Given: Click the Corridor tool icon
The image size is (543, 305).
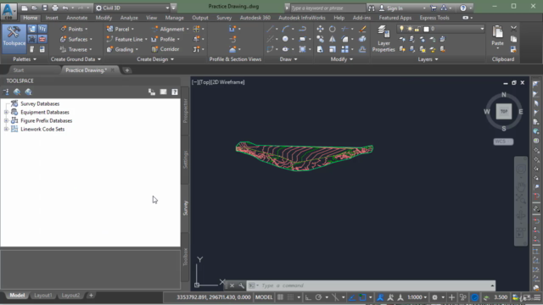Looking at the screenshot, I should pos(154,49).
